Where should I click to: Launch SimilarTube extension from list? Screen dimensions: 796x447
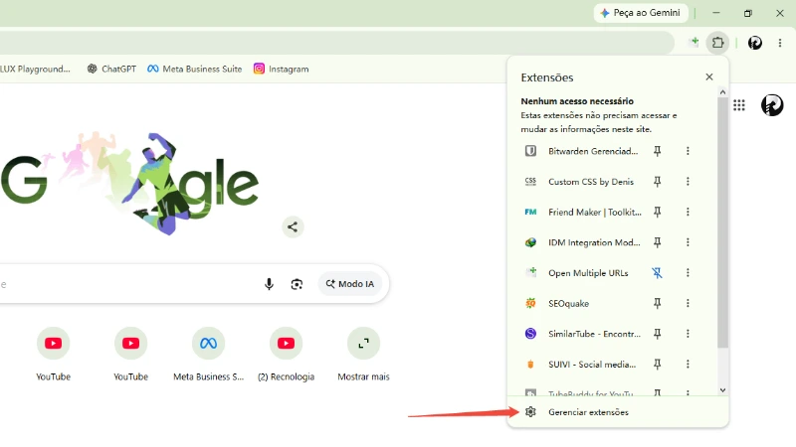(x=581, y=334)
